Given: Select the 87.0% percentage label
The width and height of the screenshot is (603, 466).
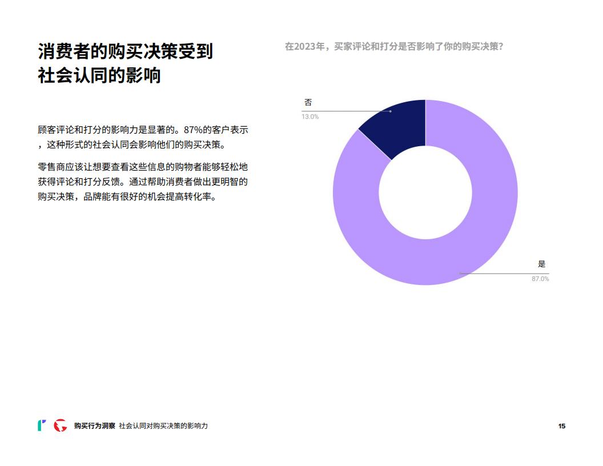Looking at the screenshot, I should pyautogui.click(x=540, y=279).
